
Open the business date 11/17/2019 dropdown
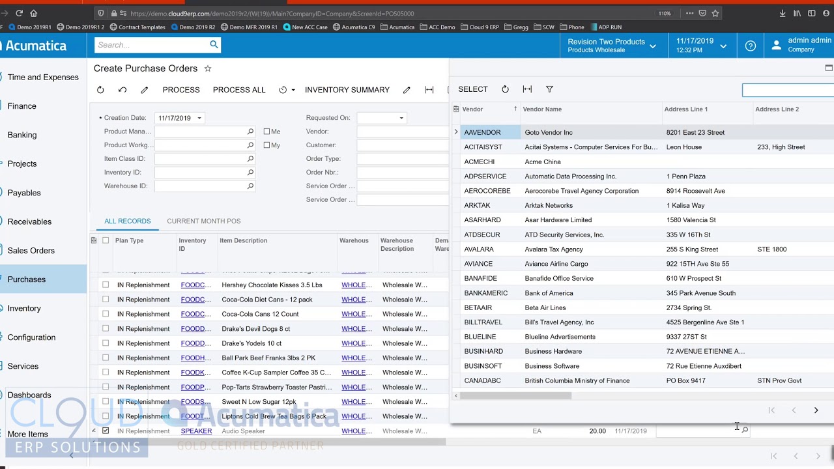pos(700,46)
